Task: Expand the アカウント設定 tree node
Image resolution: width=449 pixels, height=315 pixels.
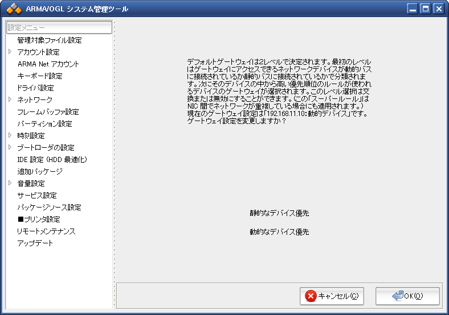Action: (x=10, y=52)
